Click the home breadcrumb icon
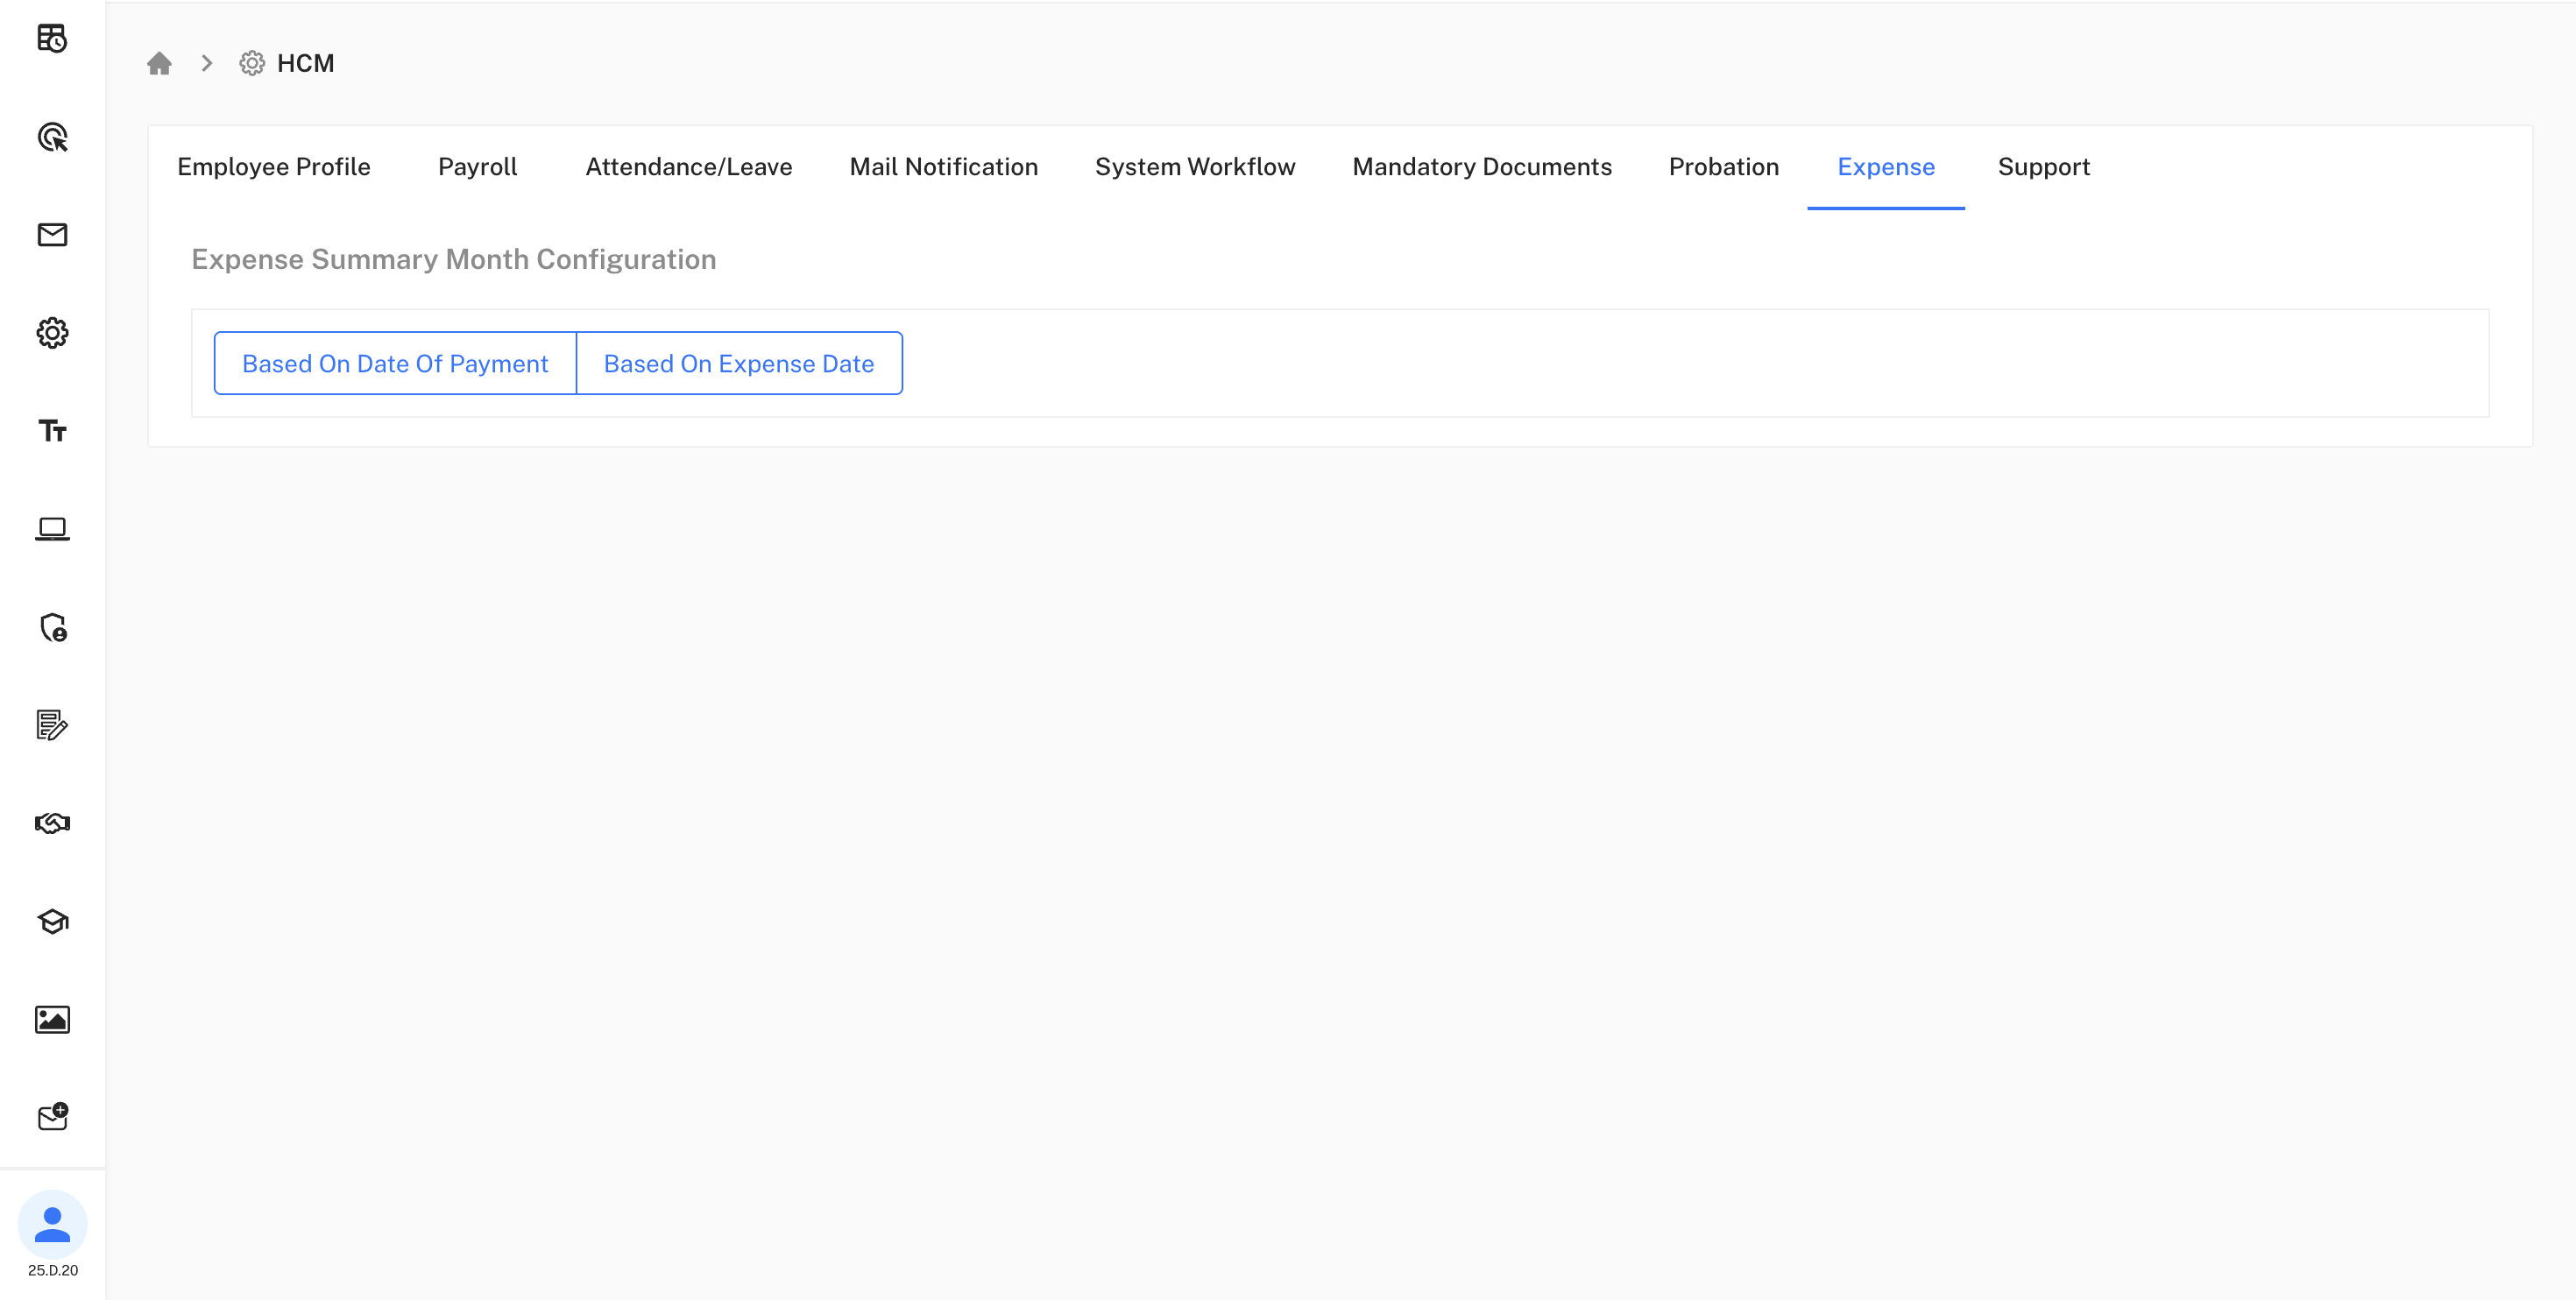This screenshot has width=2576, height=1300. (x=159, y=63)
